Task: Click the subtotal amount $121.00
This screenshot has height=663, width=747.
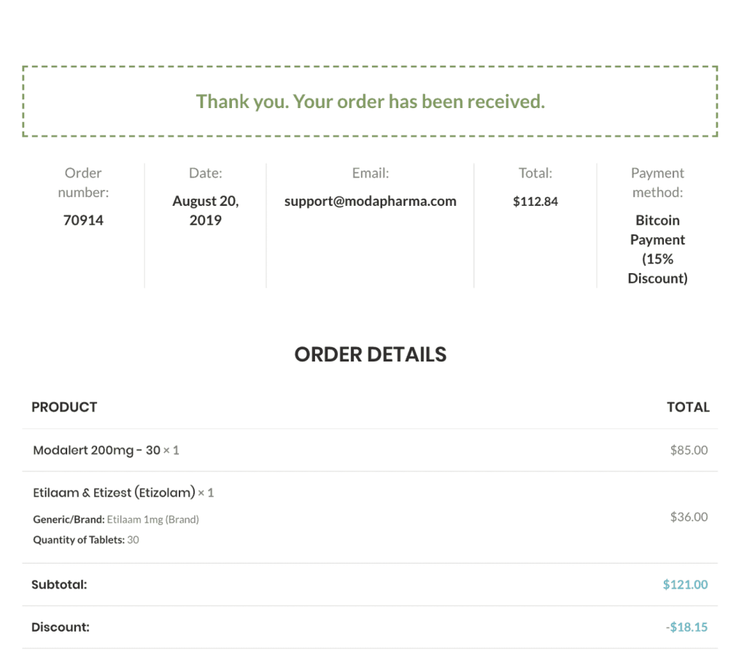Action: 684,585
